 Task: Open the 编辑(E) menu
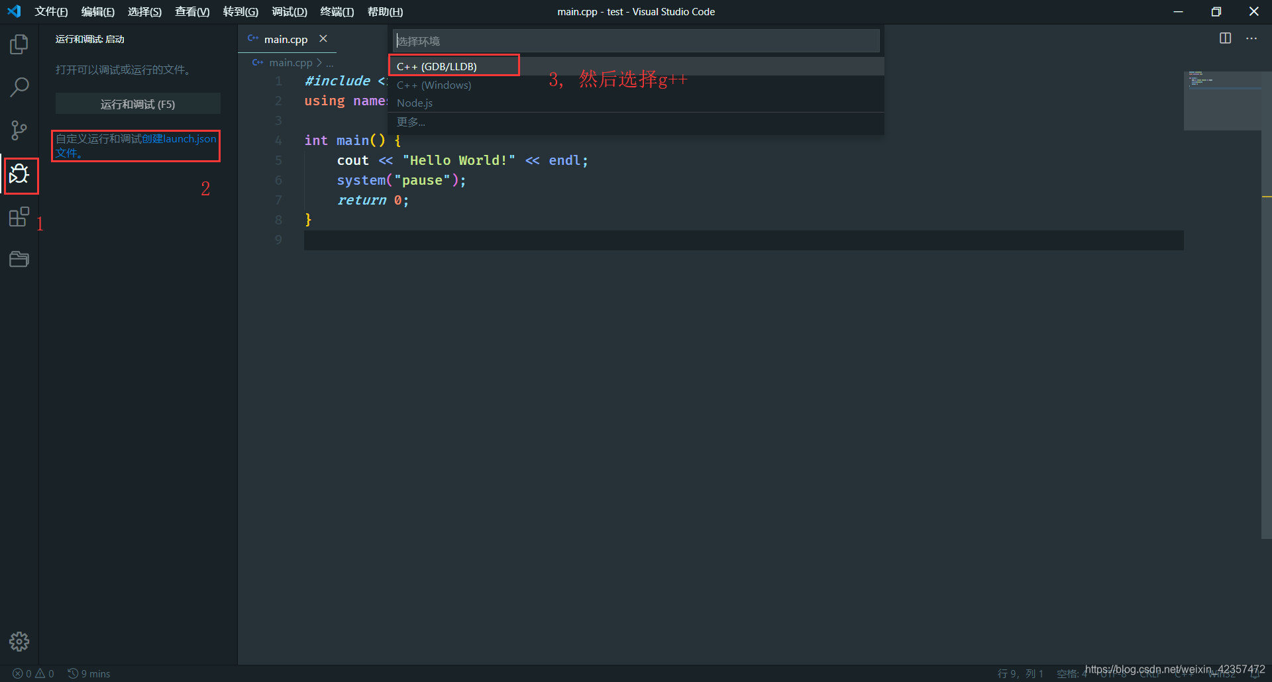click(x=98, y=12)
